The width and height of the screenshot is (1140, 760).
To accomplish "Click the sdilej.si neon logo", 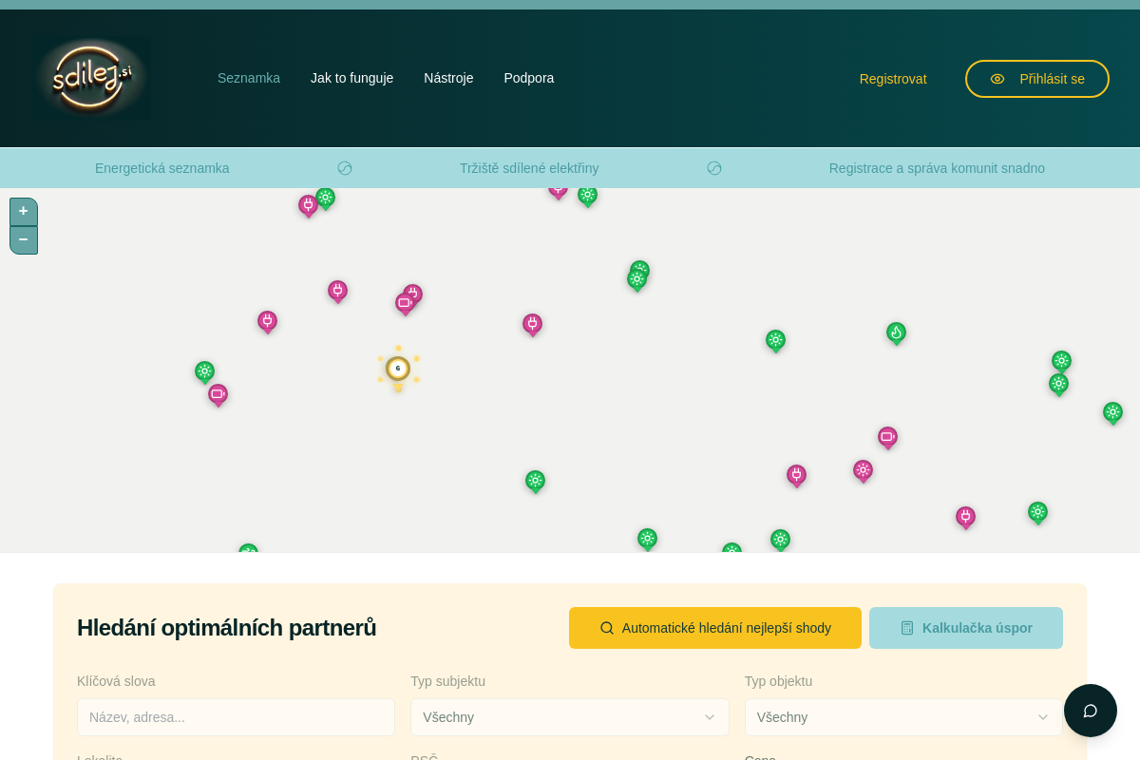I will coord(91,78).
